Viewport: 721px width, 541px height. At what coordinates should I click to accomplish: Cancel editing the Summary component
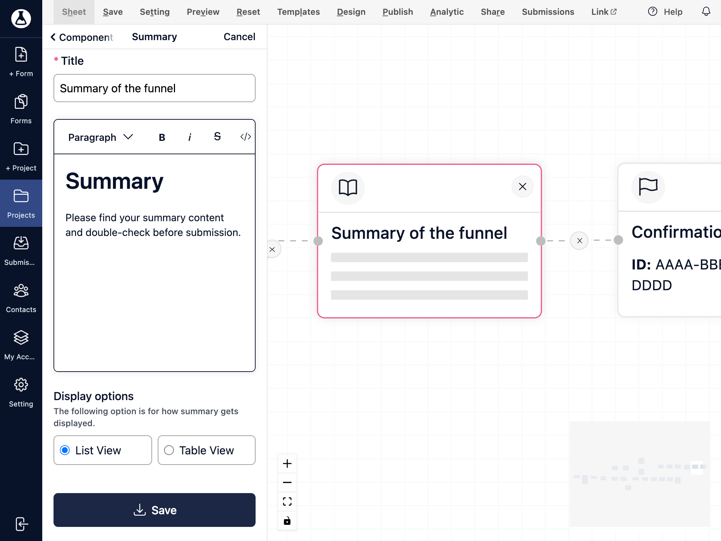pyautogui.click(x=239, y=37)
